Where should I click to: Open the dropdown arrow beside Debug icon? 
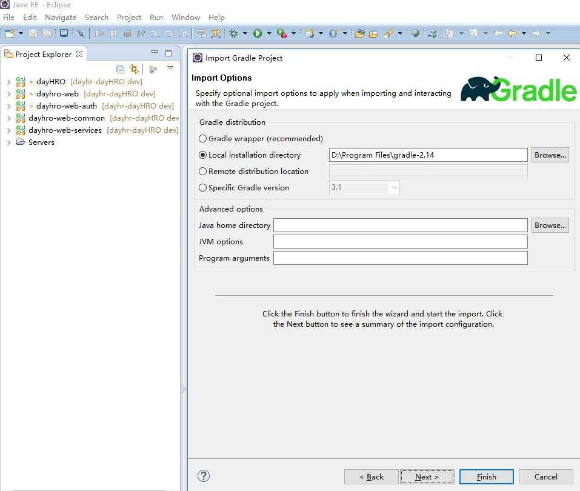245,34
